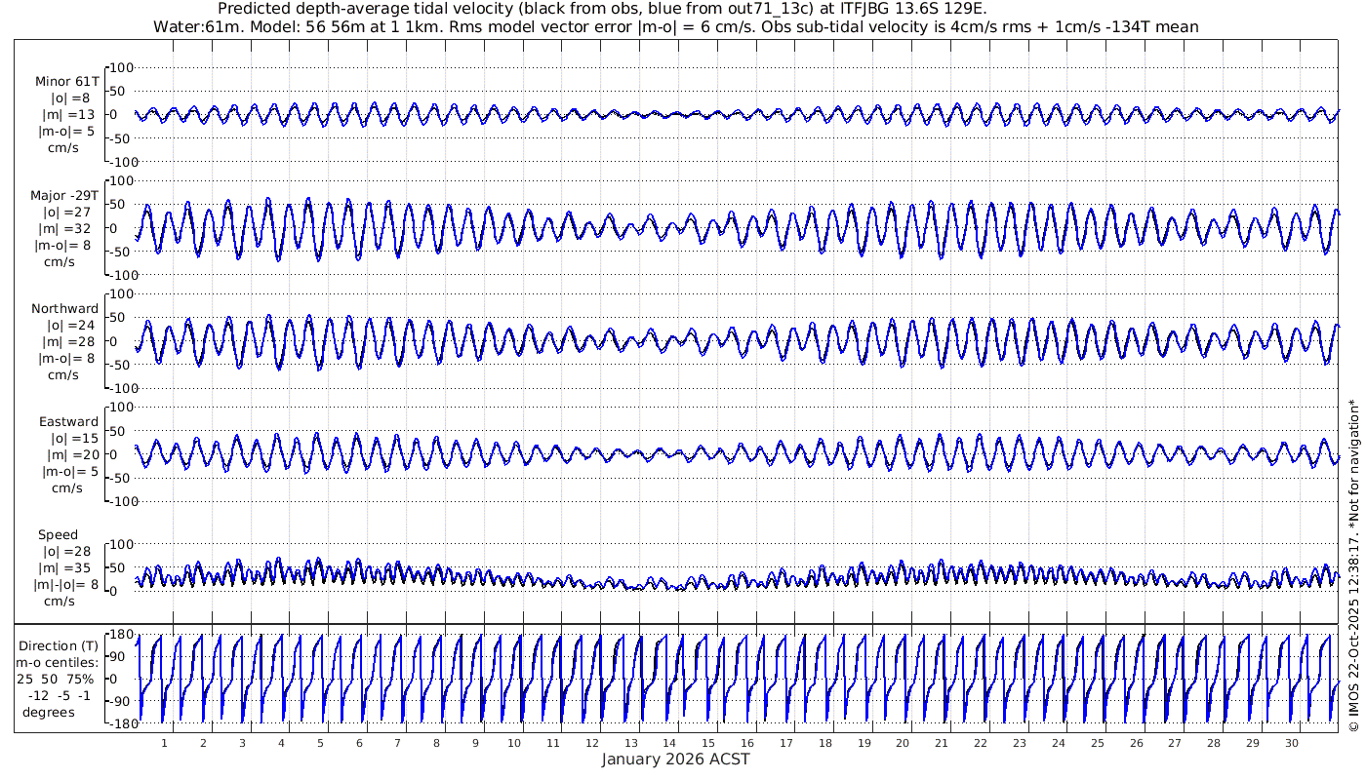The height and width of the screenshot is (780, 1366).
Task: Click day '7' on the date axis
Action: pos(397,743)
